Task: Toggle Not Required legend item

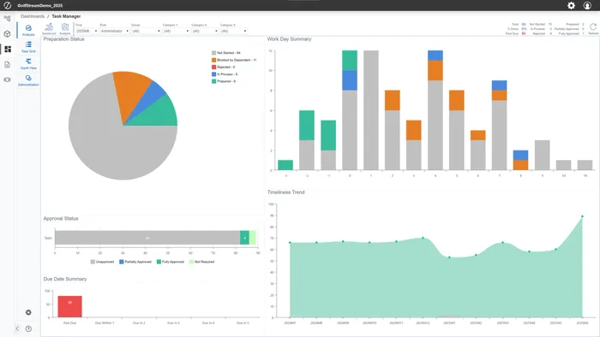Action: pos(201,262)
